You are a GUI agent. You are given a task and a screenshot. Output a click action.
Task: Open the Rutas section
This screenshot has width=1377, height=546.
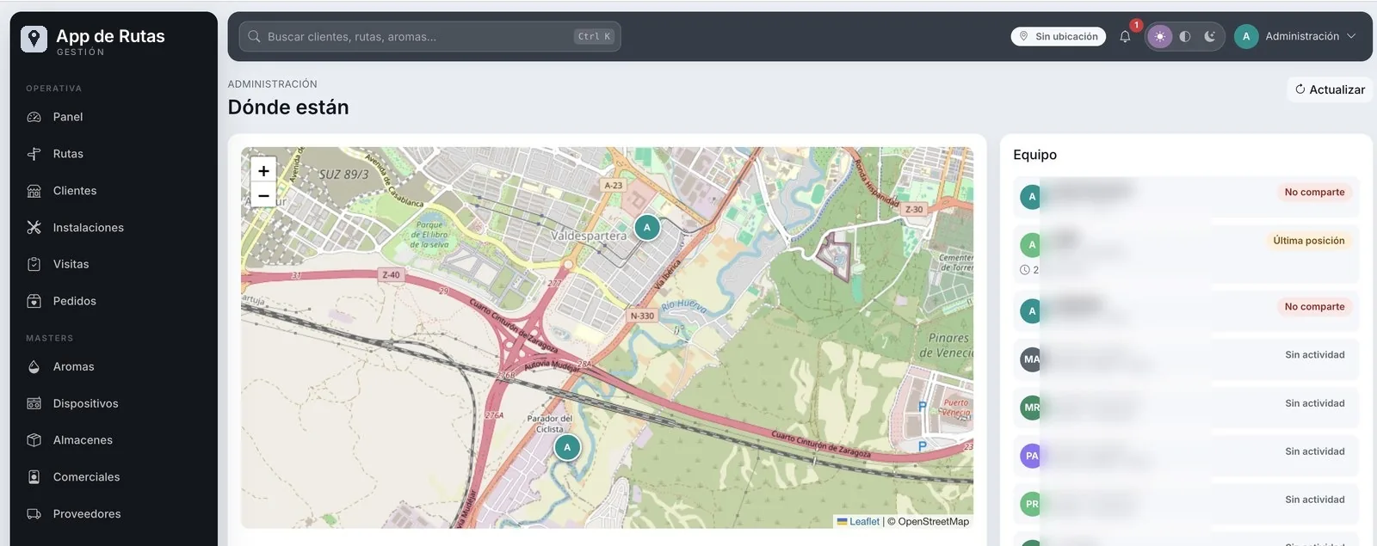pos(114,154)
